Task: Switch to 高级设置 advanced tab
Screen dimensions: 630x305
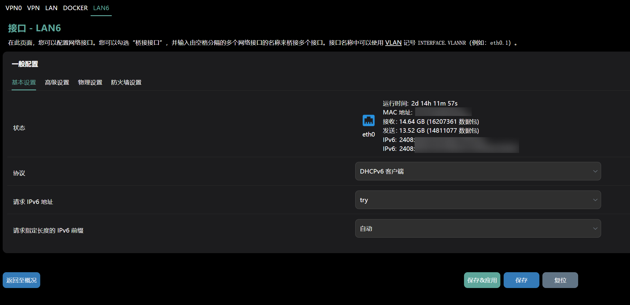Action: click(57, 82)
